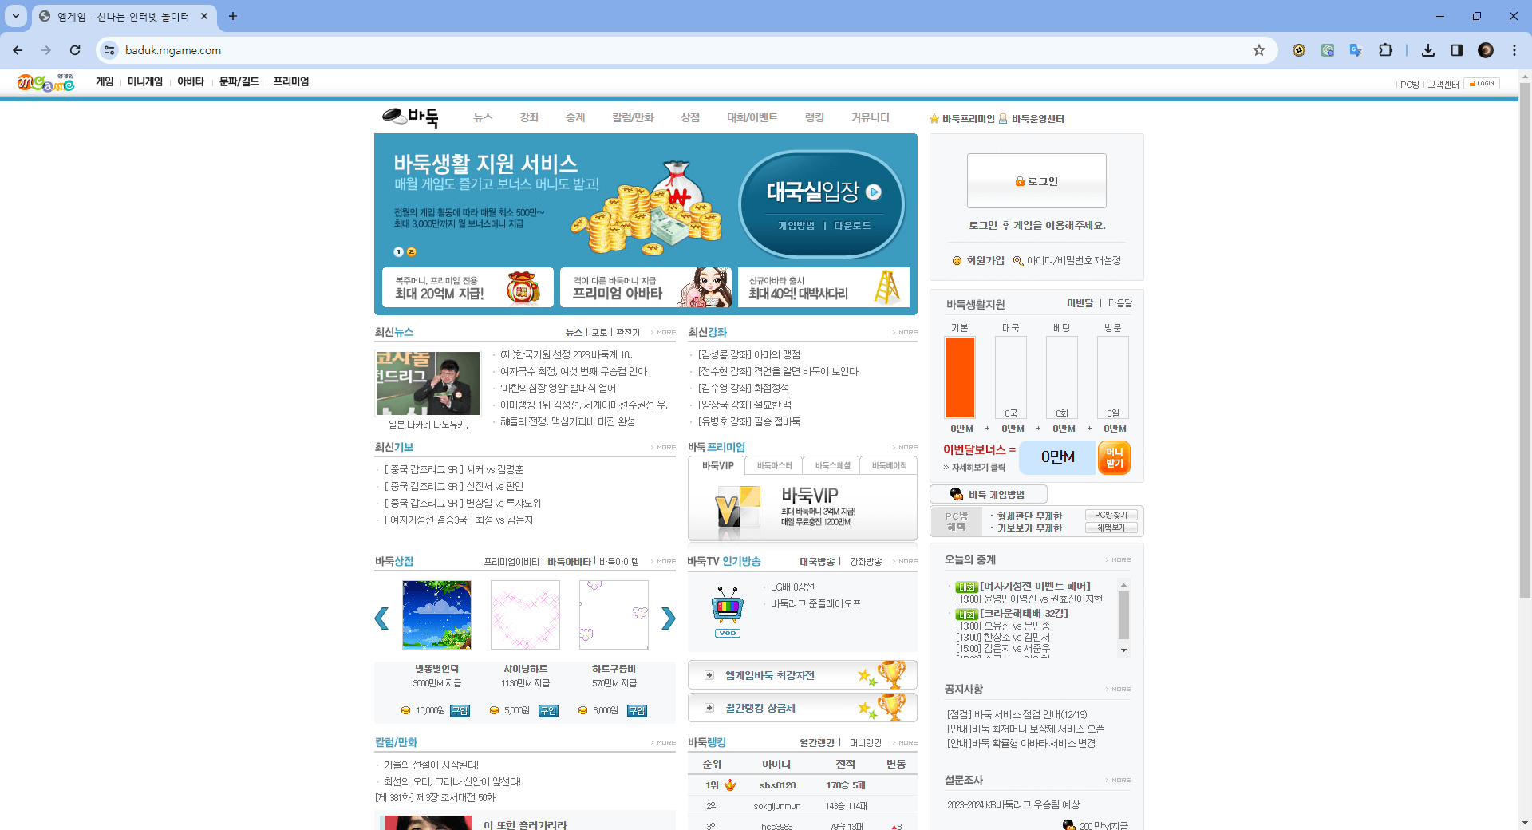Open the Chrome three-dot menu
This screenshot has height=830, width=1532.
pos(1514,50)
